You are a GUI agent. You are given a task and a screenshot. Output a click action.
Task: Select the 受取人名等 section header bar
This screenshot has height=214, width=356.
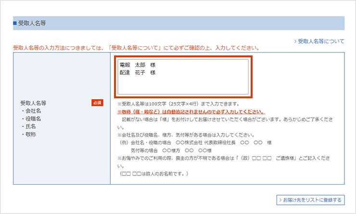point(178,23)
